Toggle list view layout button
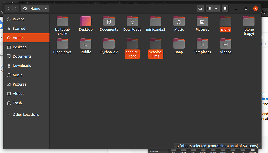Viewport: 268px width, 153px height. (209, 9)
